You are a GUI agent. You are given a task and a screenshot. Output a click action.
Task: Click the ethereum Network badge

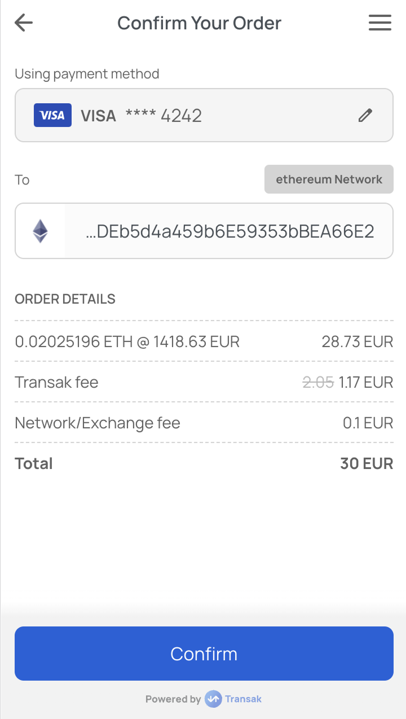329,179
